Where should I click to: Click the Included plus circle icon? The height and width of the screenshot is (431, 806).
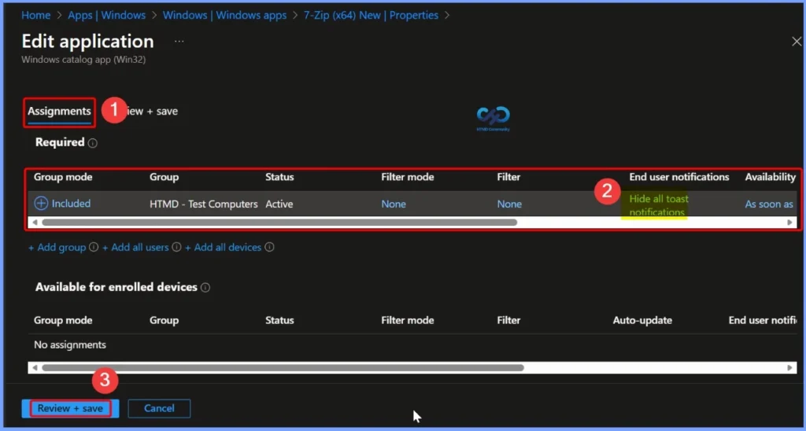(41, 204)
